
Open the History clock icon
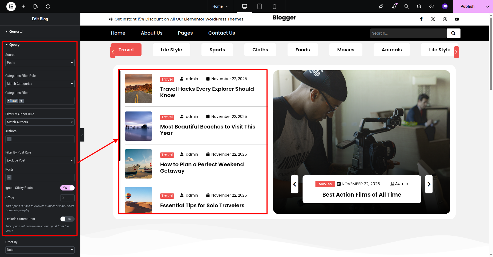pos(48,6)
